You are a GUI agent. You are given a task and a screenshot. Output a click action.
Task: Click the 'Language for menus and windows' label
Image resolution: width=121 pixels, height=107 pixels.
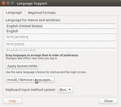point(33,20)
